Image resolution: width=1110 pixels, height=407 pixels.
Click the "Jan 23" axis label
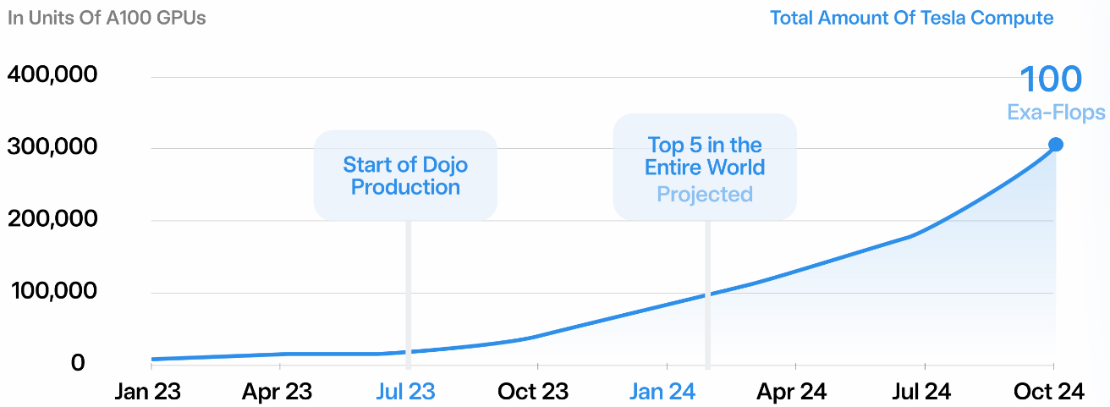click(x=148, y=391)
